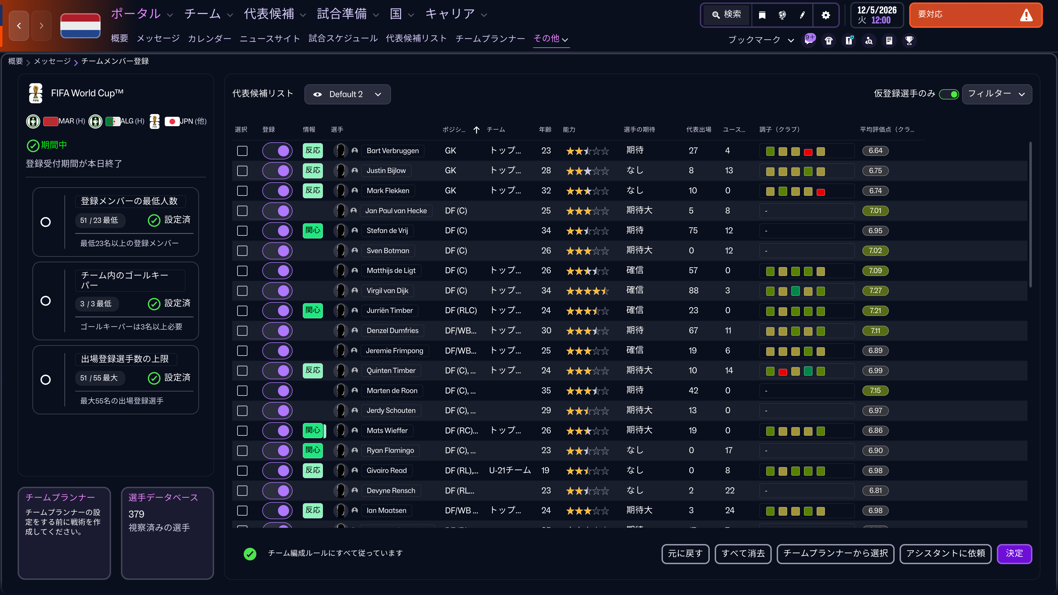
Task: Open the trophy icon shortcut
Action: 909,40
